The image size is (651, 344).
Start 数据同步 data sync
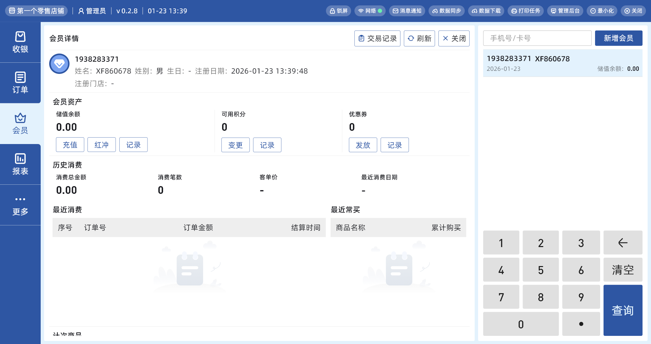click(447, 11)
